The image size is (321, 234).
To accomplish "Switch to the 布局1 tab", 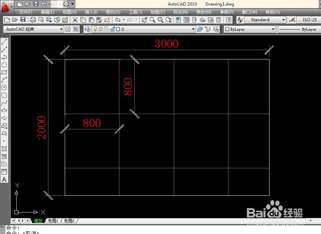I will point(53,221).
